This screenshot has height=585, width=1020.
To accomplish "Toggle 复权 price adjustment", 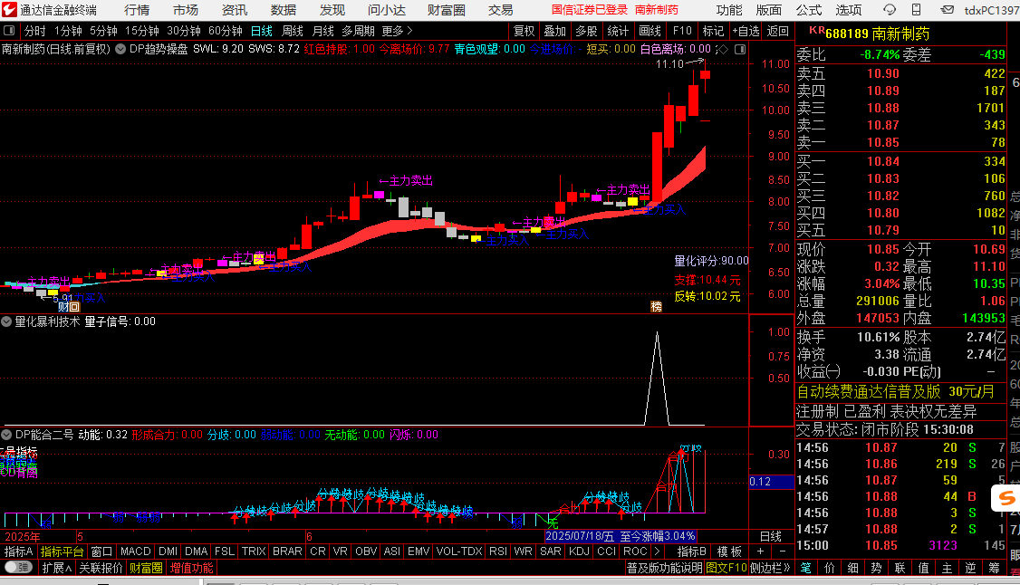I will pyautogui.click(x=524, y=31).
